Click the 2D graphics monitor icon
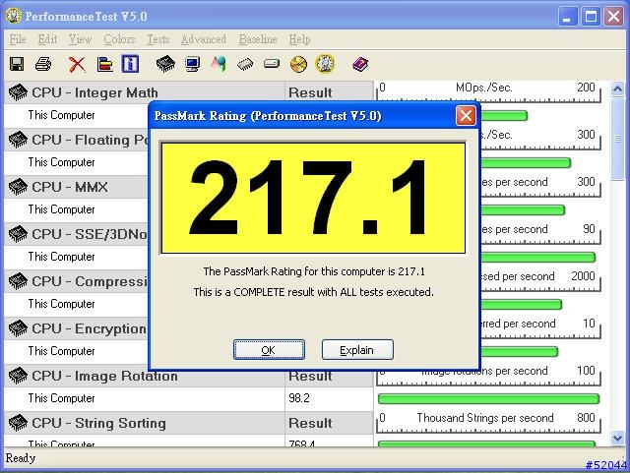The width and height of the screenshot is (630, 473). (193, 64)
